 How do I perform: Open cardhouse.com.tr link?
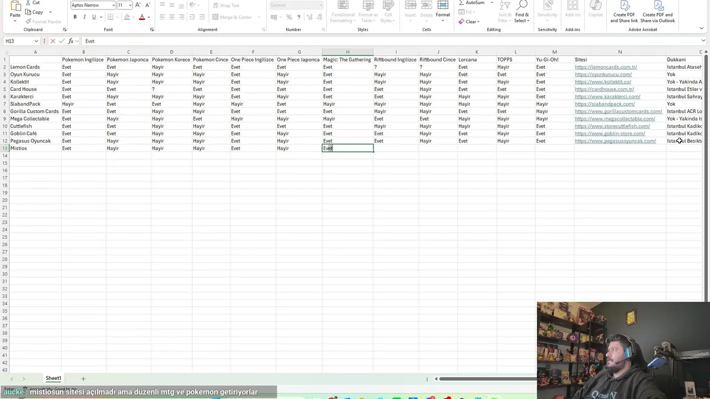point(604,89)
